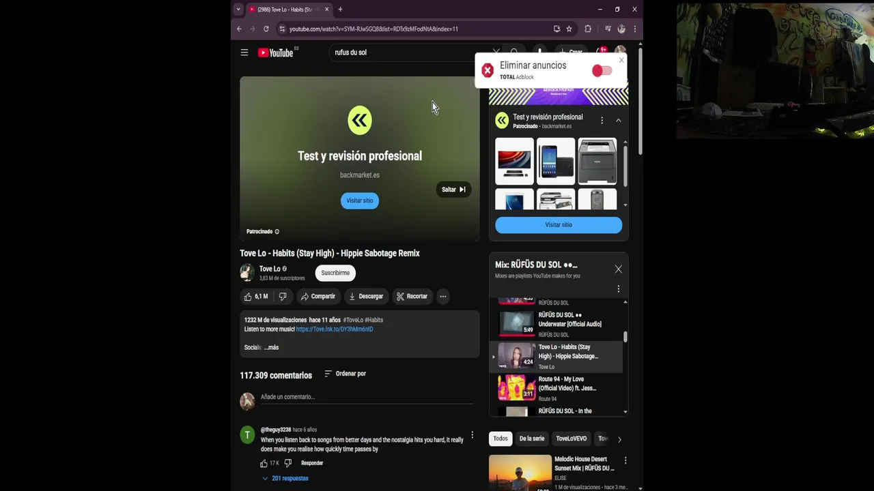Click the blue Visitar sitio sidebar button
874x491 pixels.
[x=559, y=225]
